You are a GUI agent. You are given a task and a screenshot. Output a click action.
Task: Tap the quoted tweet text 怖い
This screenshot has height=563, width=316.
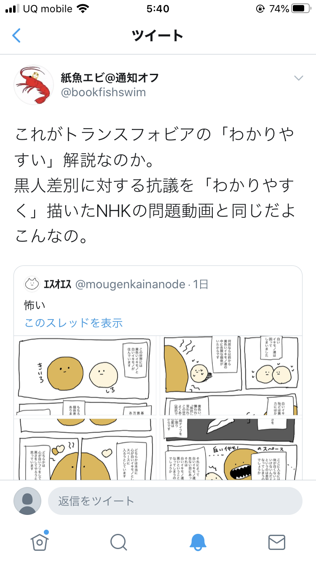(35, 305)
